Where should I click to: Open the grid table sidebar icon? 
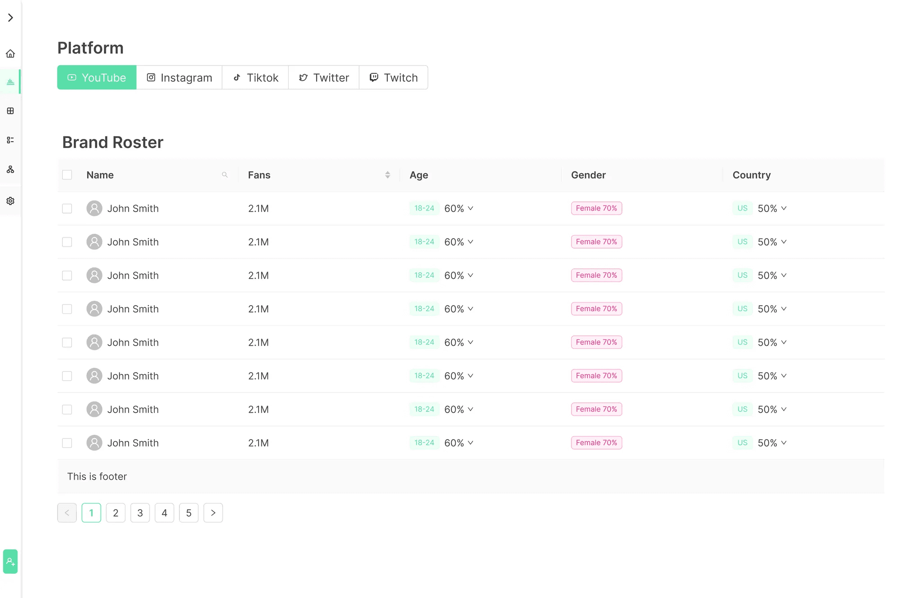tap(10, 111)
